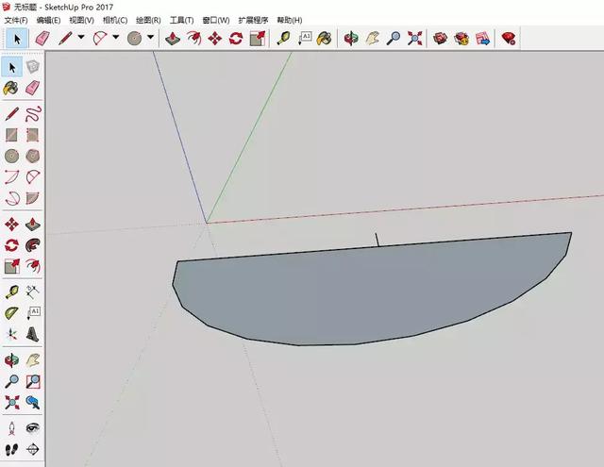Select the Freehand drawing tool

(x=33, y=114)
